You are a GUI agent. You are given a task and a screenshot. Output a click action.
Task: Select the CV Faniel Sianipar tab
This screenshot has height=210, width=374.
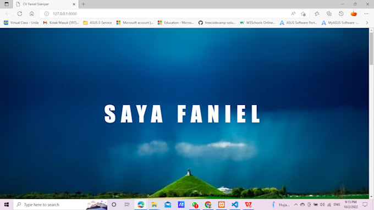[x=45, y=4]
